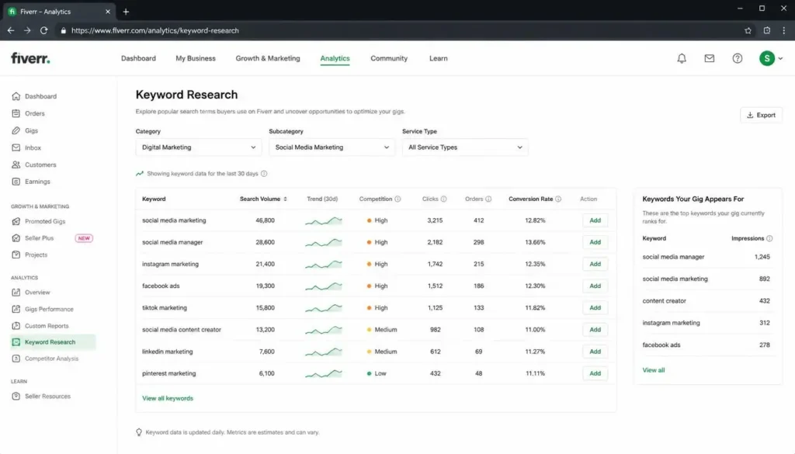This screenshot has width=795, height=454.
Task: Open the Category dropdown Digital Marketing
Action: (x=198, y=147)
